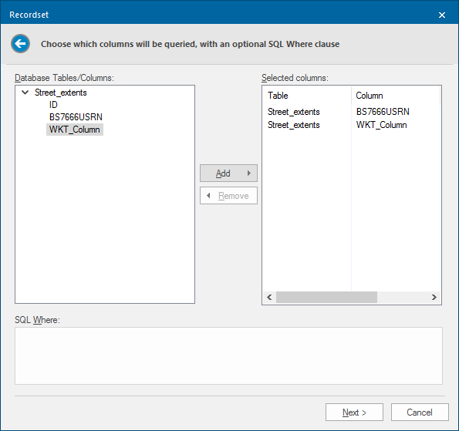
Task: Click the Add button
Action: point(228,173)
